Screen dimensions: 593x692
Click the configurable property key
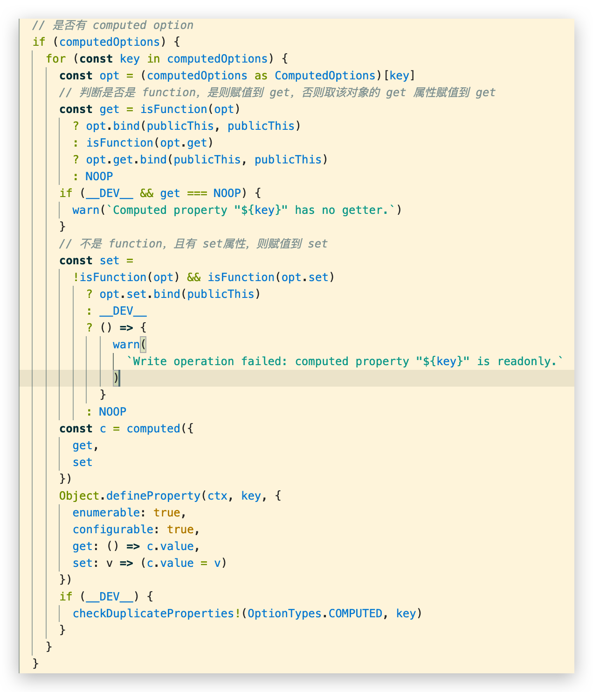point(113,530)
